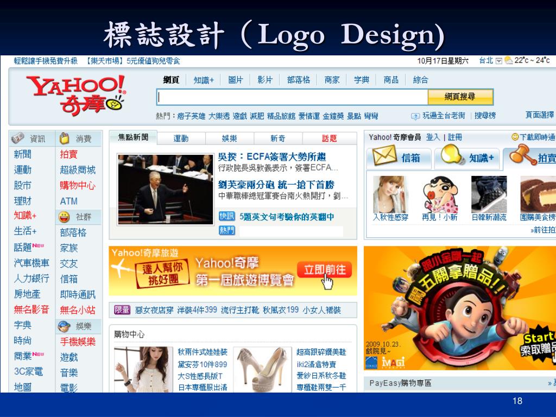
Task: Click the newspaper icon beside 資訊
Action: (18, 138)
